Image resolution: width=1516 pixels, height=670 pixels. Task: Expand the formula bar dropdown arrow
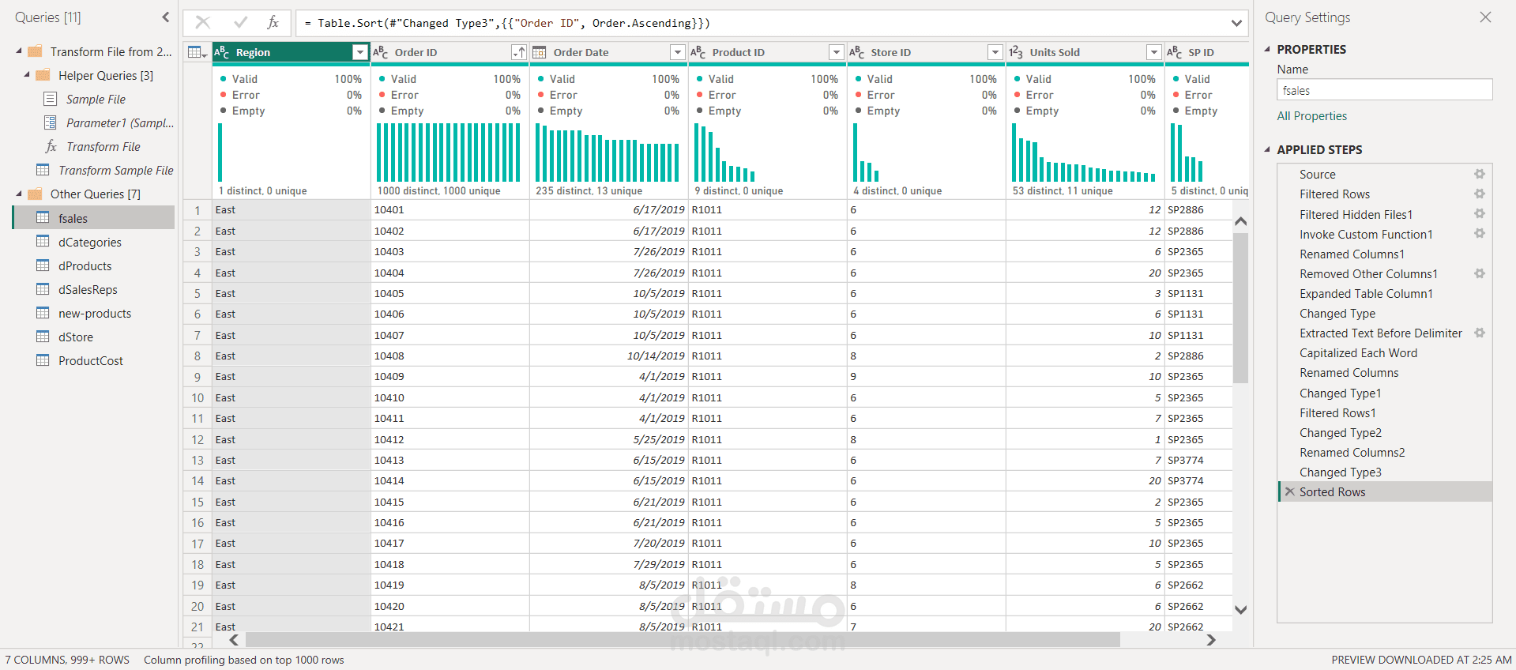pos(1236,23)
